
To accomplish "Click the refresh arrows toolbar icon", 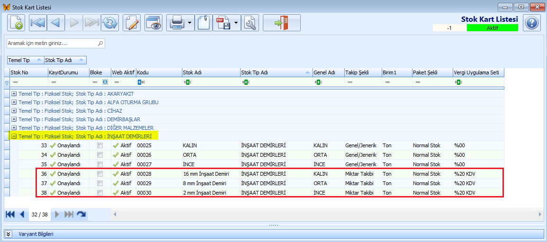I will click(x=110, y=23).
